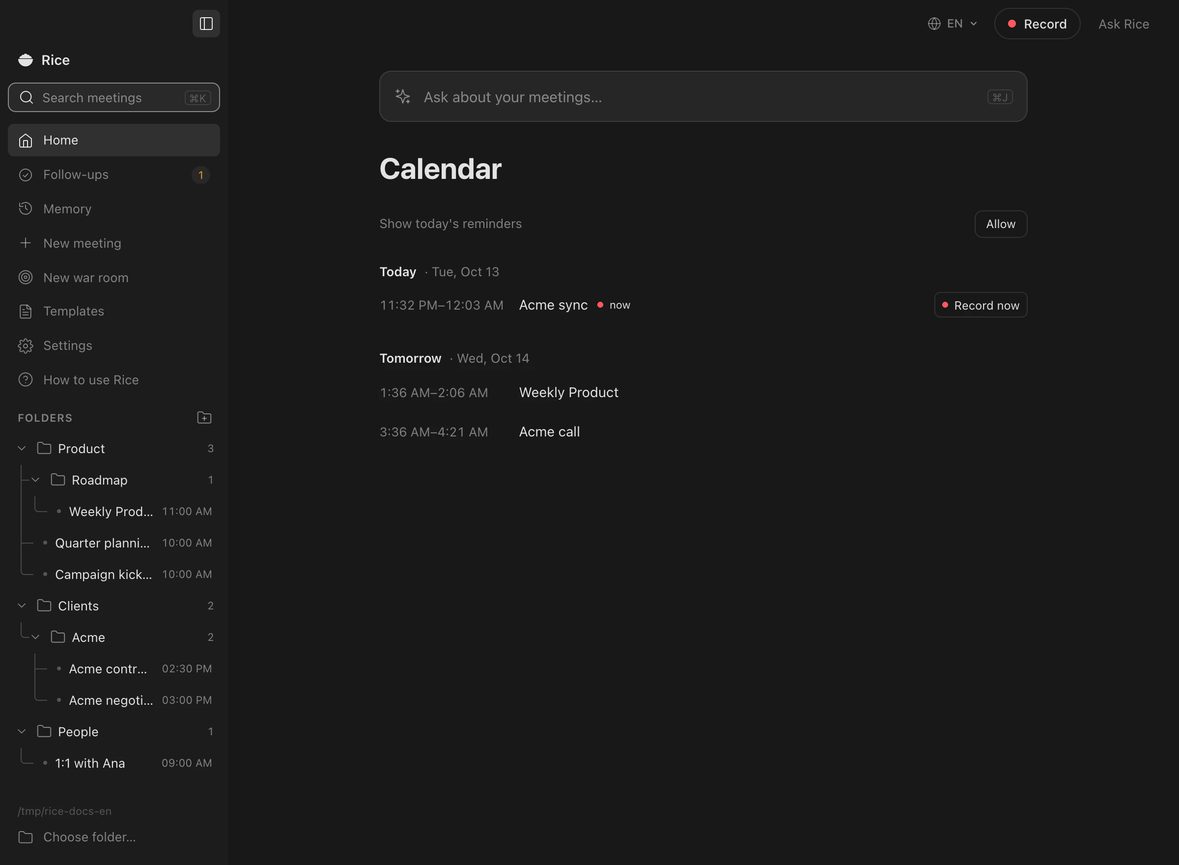
Task: Click the Templates document icon
Action: [x=26, y=312]
